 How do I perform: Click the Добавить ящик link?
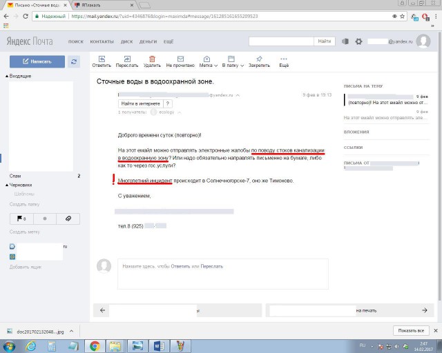click(x=26, y=267)
